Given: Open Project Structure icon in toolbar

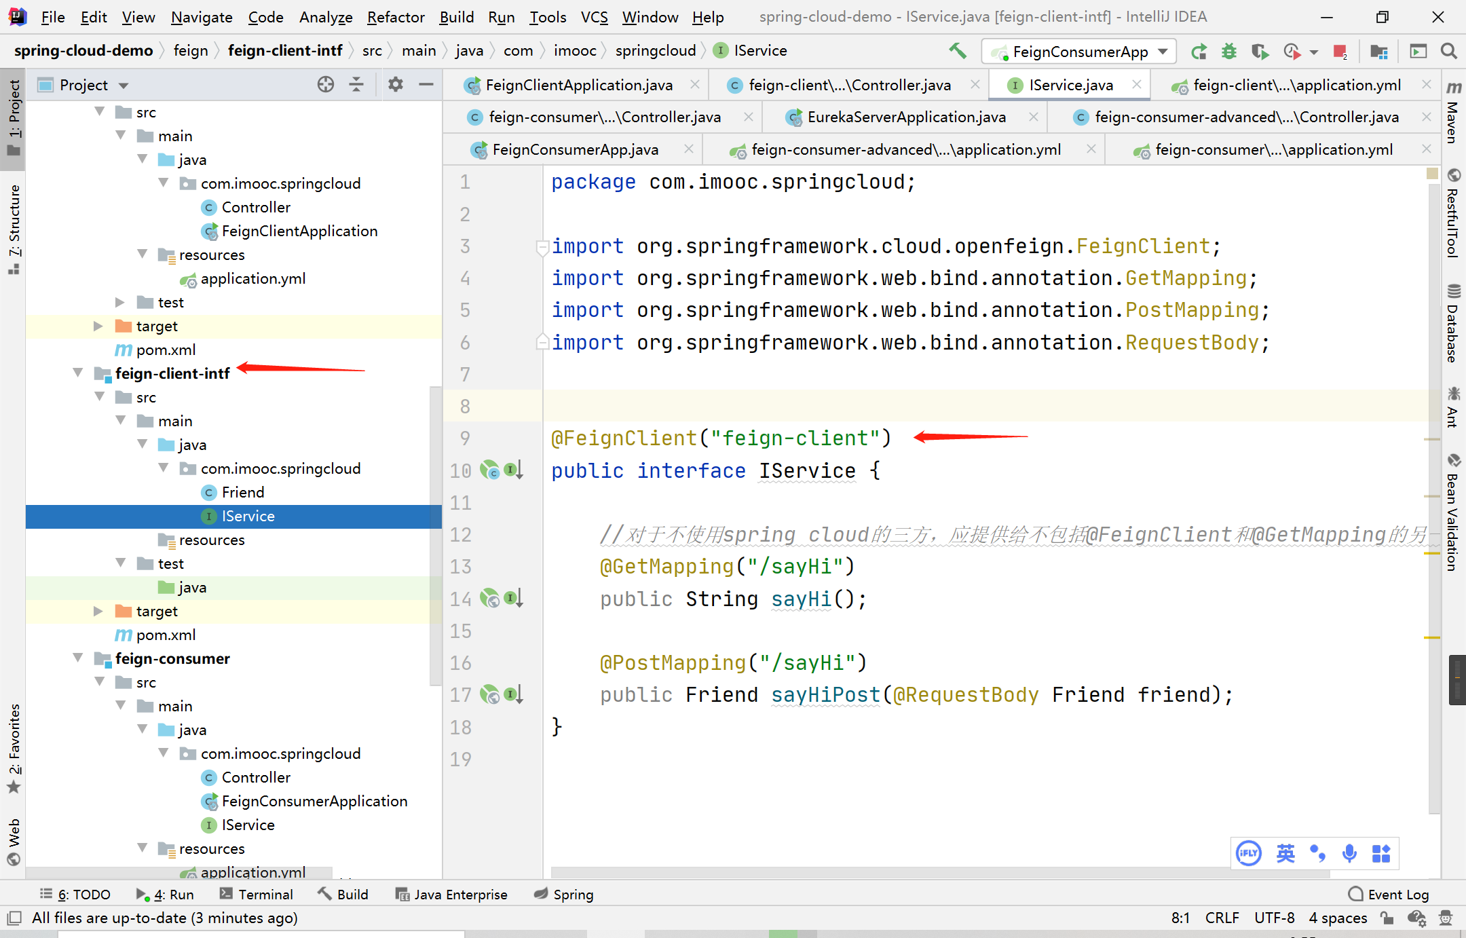Looking at the screenshot, I should pyautogui.click(x=1379, y=52).
